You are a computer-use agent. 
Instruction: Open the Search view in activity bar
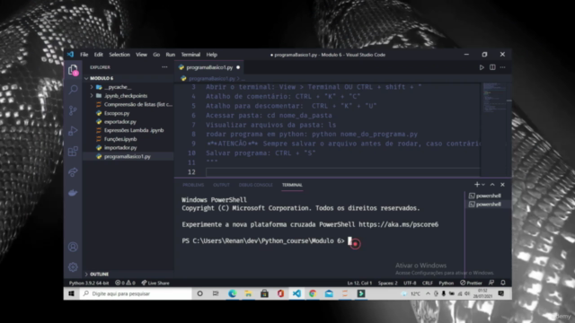coord(73,90)
